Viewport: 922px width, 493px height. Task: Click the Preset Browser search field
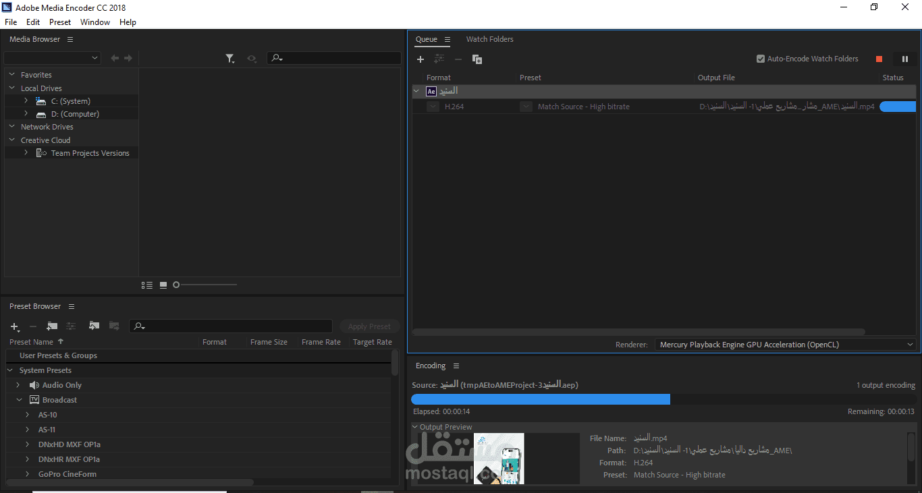pos(231,326)
